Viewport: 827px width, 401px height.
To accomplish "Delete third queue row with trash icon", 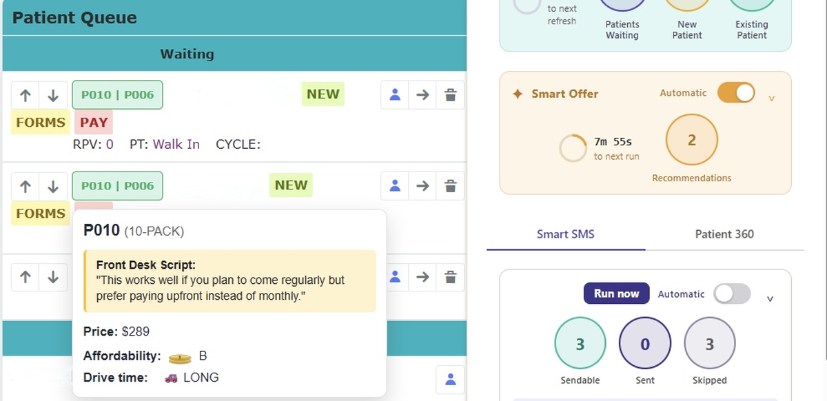I will click(451, 277).
